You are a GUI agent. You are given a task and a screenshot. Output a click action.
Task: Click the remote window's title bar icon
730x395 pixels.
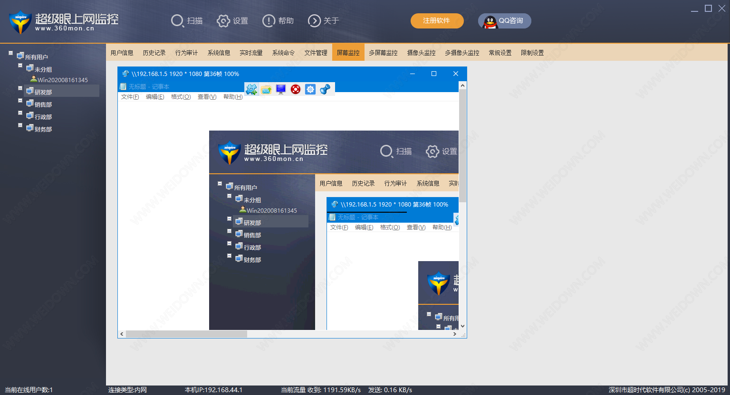(125, 74)
